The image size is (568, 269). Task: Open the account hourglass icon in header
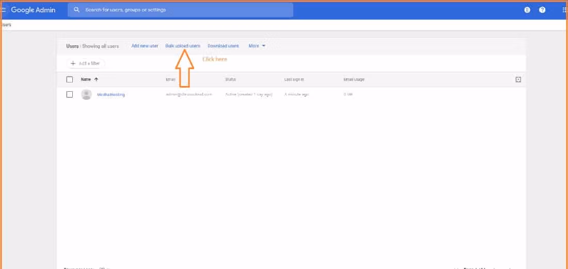tap(527, 10)
